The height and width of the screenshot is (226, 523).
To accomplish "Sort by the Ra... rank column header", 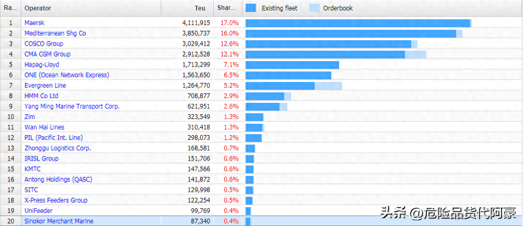I will coord(10,8).
